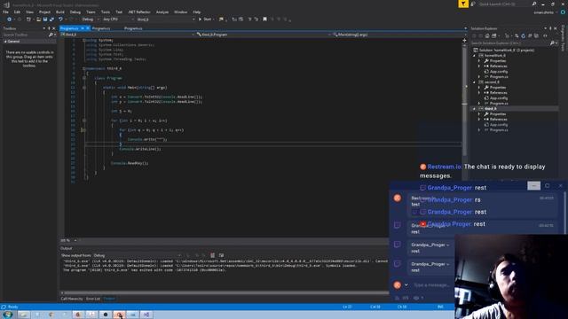Pin the Toolbox panel with auto-hide icon

tap(49, 28)
